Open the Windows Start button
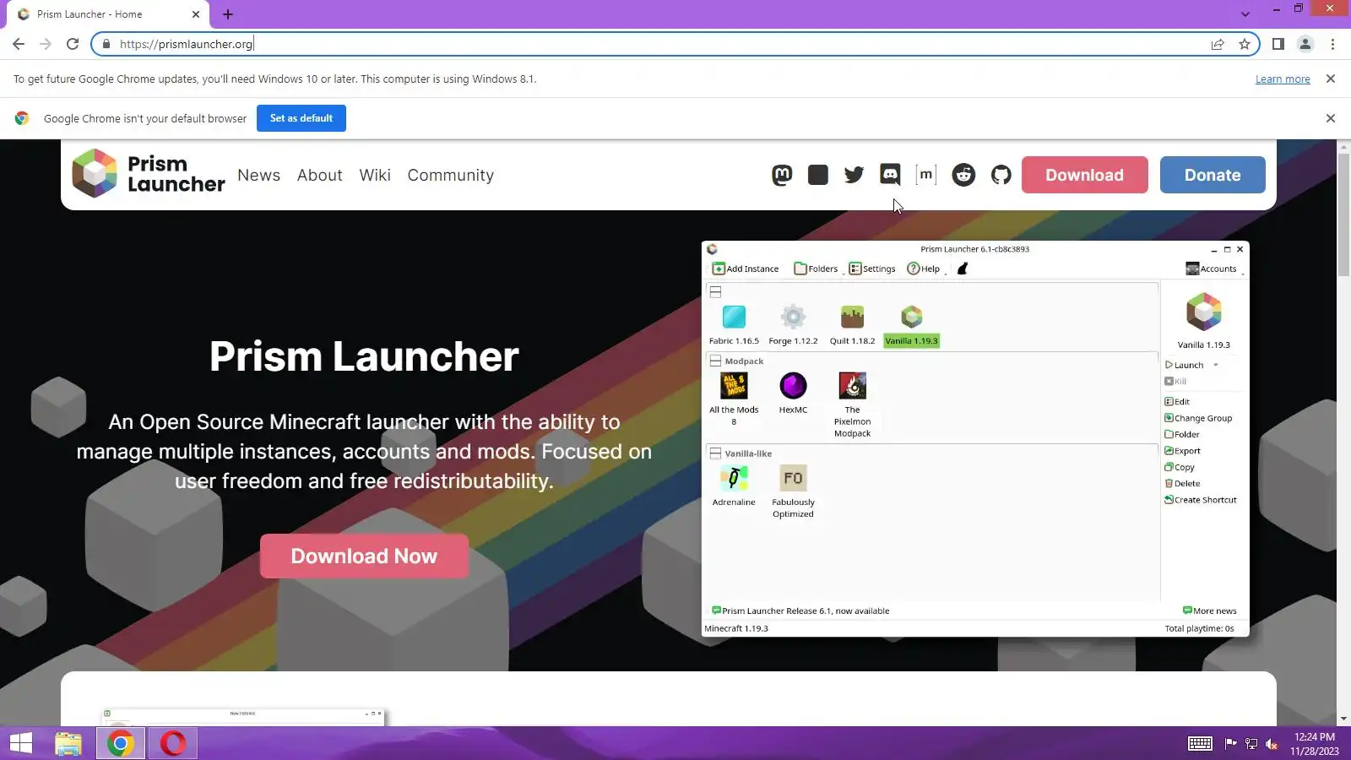The height and width of the screenshot is (760, 1351). [21, 743]
